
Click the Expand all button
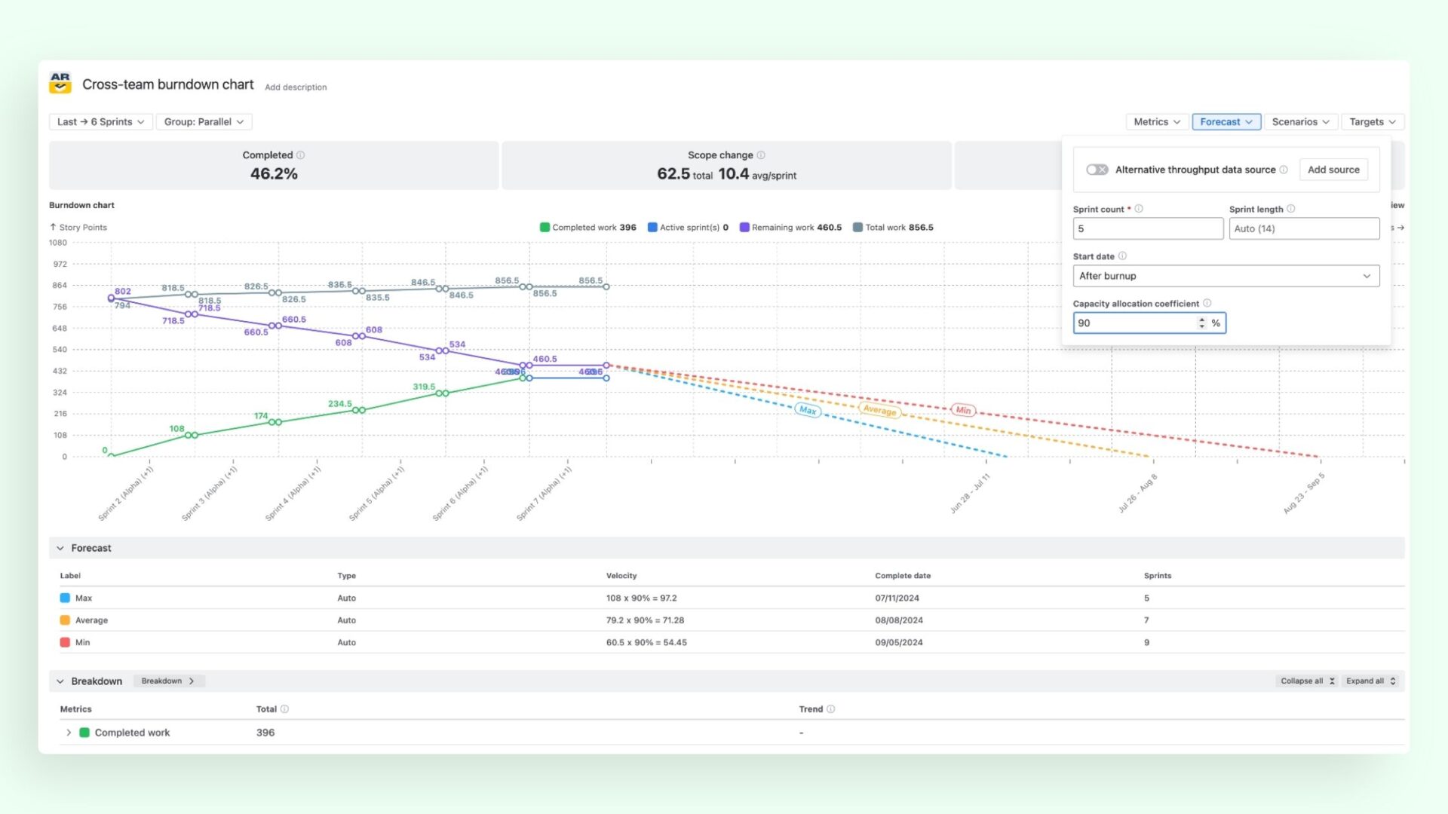pyautogui.click(x=1371, y=681)
